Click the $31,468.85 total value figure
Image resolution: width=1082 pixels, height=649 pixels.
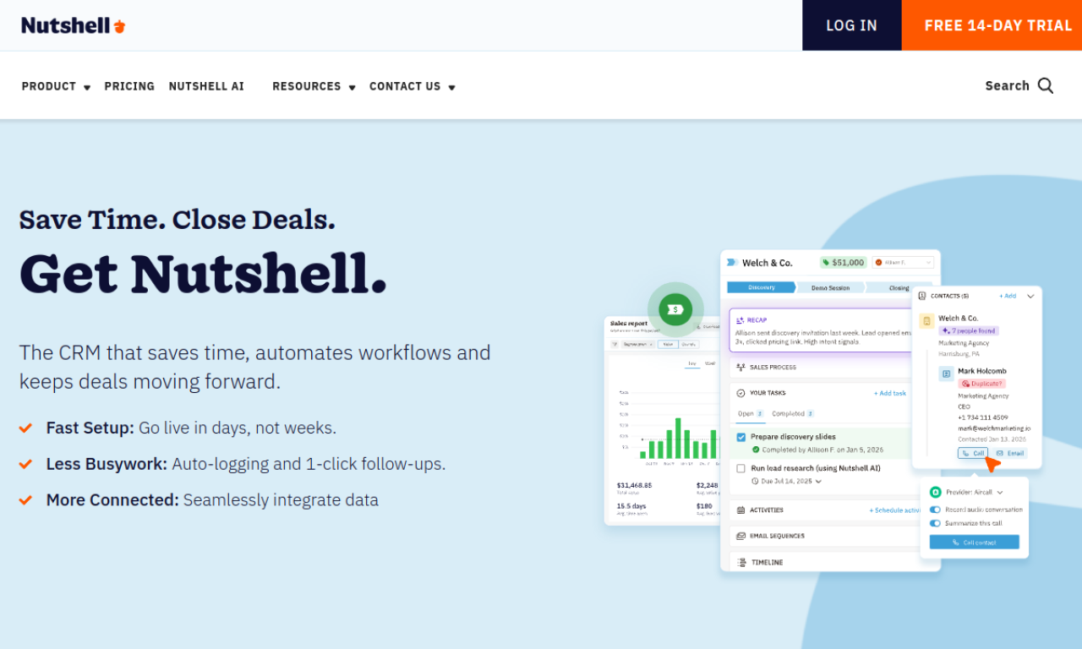pyautogui.click(x=635, y=485)
